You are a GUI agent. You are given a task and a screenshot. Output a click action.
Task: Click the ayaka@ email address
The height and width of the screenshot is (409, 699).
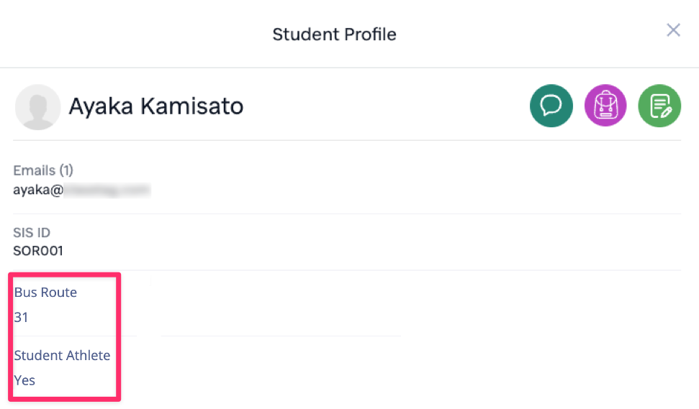point(81,190)
